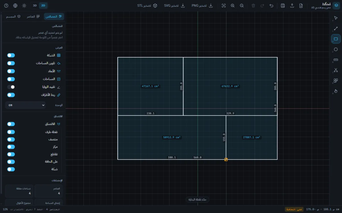Image resolution: width=342 pixels, height=213 pixels.
Task: Enable the تقييد الزوايا angle constraint switch
Action: point(11,87)
